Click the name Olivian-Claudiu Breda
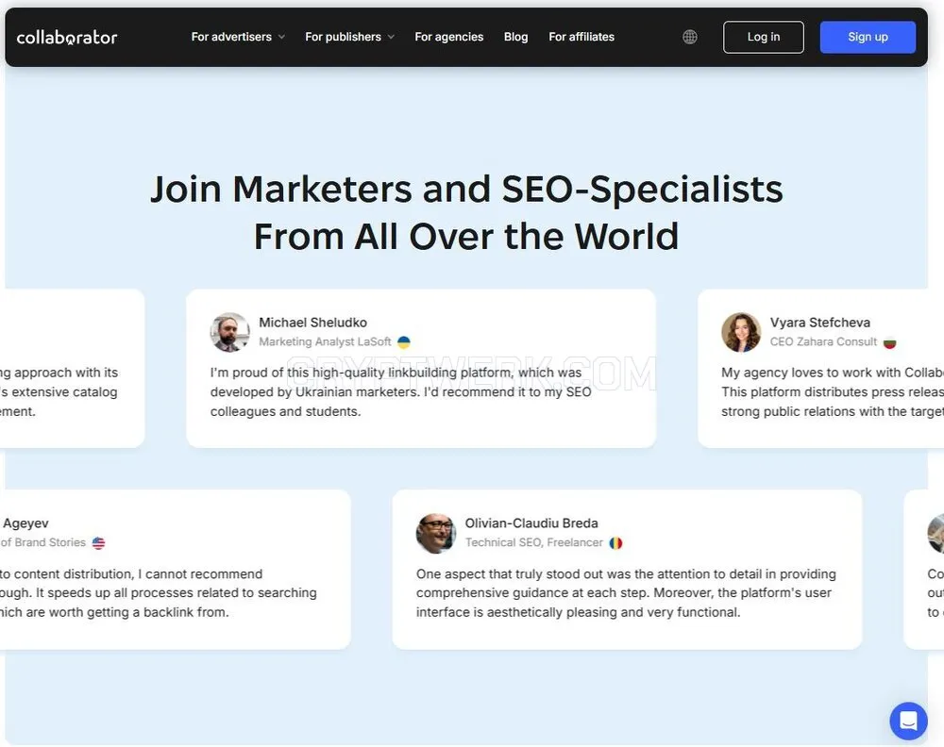Screen dimensions: 944x747 531,523
